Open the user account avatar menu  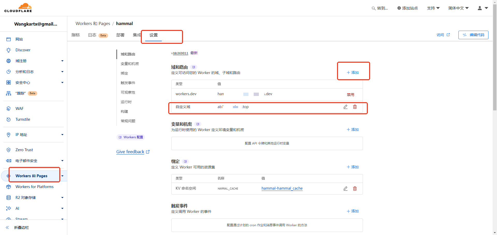[483, 8]
